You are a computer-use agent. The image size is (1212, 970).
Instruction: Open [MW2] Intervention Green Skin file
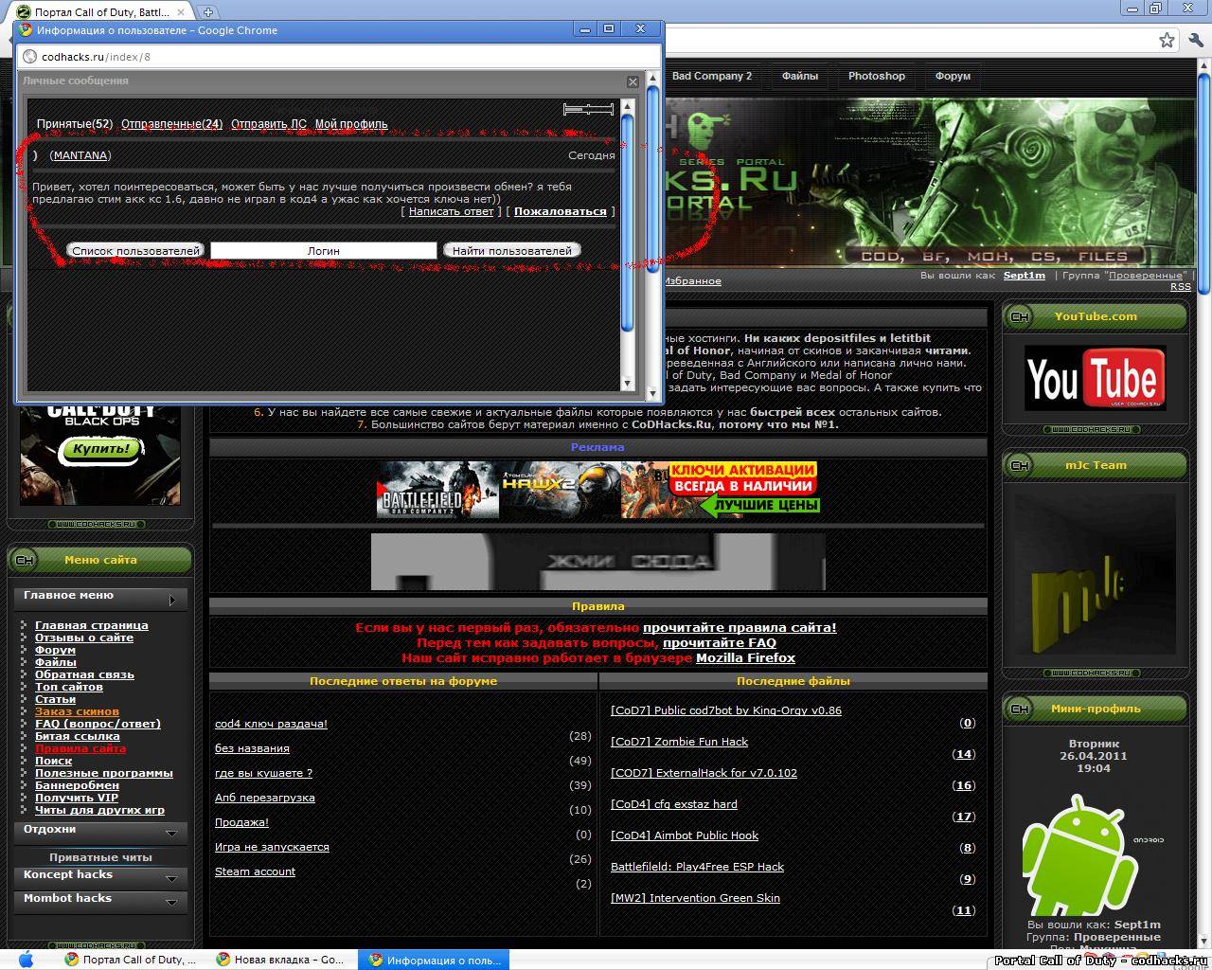click(695, 898)
